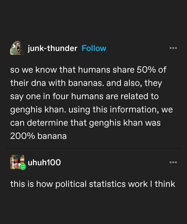Select the profile picture of the second poster
Image resolution: width=187 pixels, height=224 pixels.
point(17,163)
